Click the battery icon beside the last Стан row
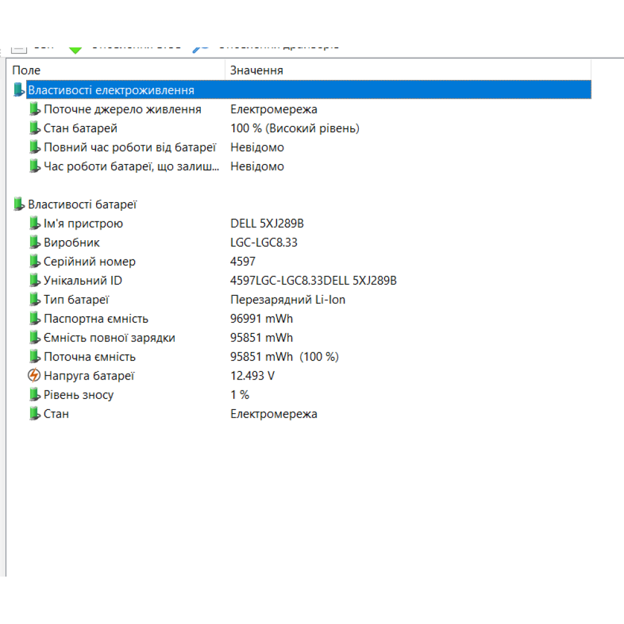Image resolution: width=624 pixels, height=624 pixels. click(34, 414)
